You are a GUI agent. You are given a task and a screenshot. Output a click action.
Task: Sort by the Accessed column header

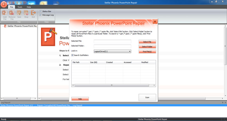pyautogui.click(x=132, y=62)
